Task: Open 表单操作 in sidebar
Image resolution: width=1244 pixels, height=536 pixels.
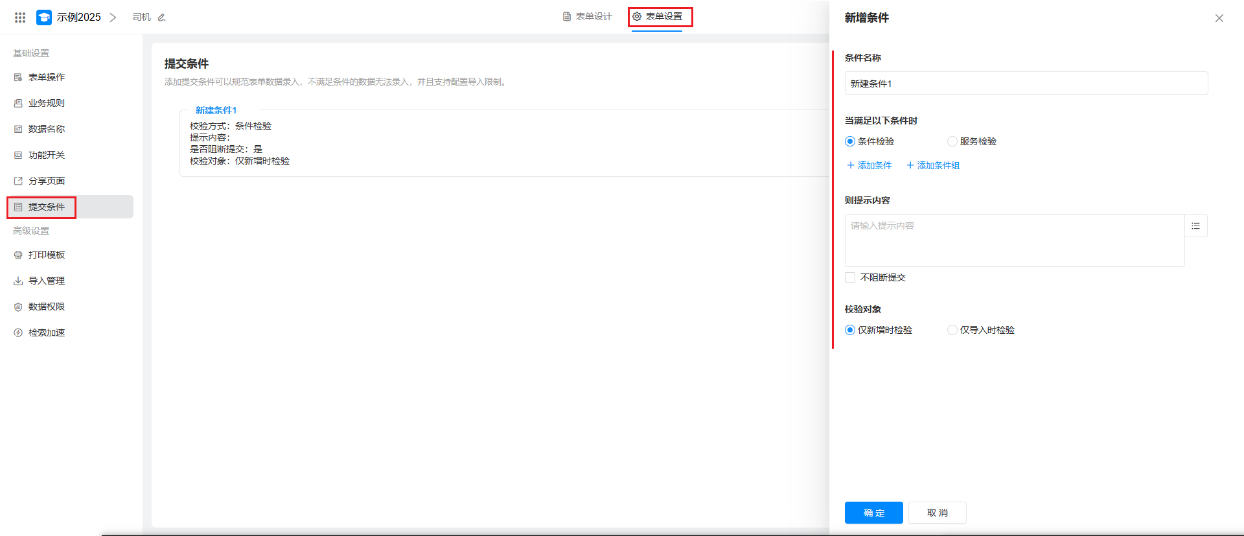Action: click(x=46, y=77)
